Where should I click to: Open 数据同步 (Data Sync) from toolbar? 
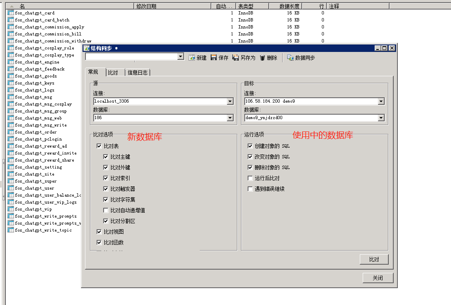[x=290, y=58]
